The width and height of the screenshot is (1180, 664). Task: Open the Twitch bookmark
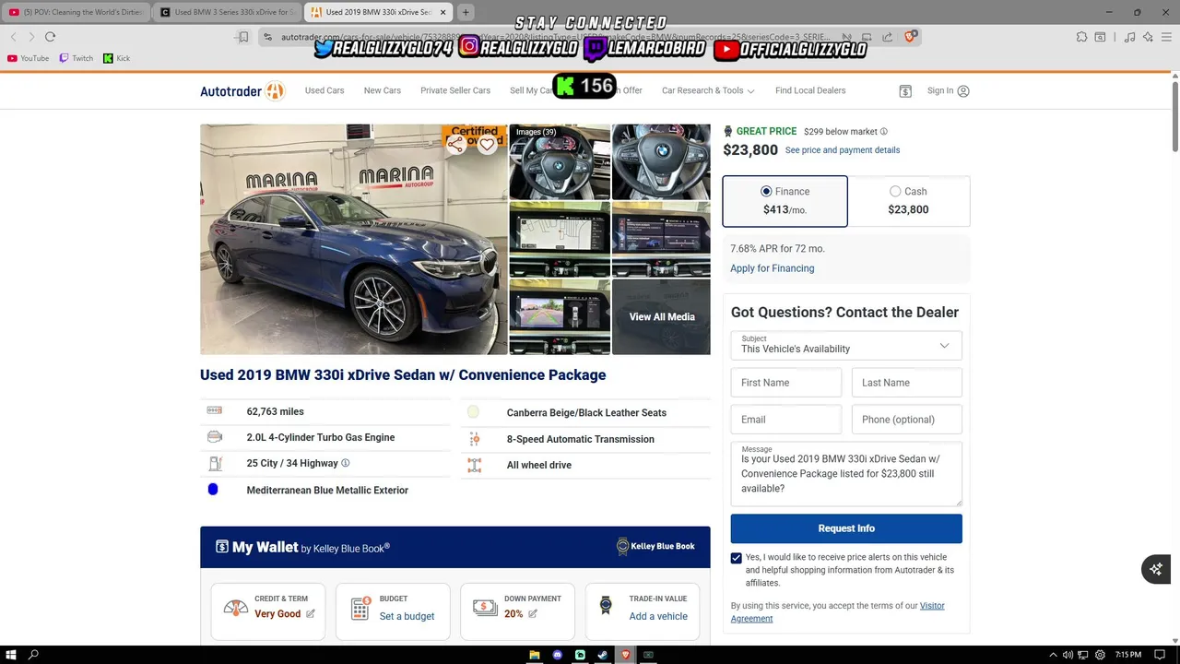point(76,58)
